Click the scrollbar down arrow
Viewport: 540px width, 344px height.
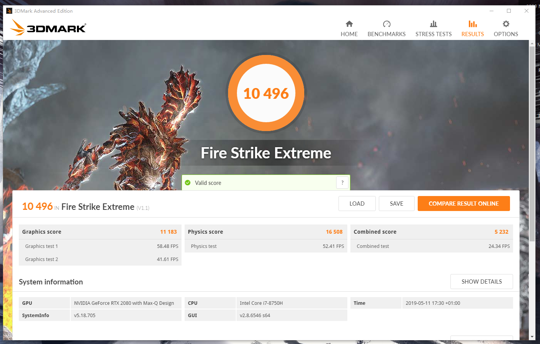[x=532, y=337]
